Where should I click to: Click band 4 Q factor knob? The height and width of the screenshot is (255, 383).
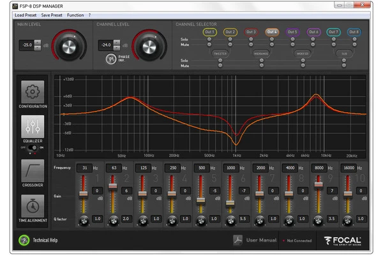click(172, 221)
